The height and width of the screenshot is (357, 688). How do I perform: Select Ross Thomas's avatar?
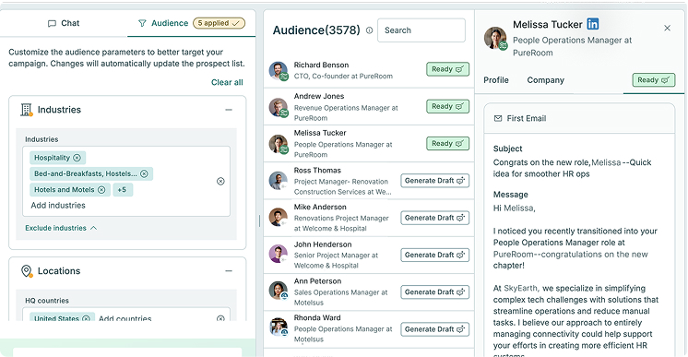pyautogui.click(x=279, y=181)
